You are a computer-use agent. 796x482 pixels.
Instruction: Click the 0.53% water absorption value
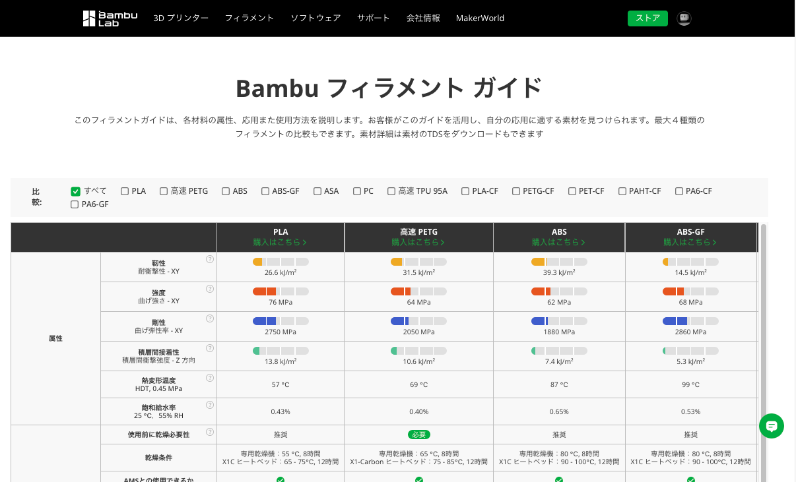690,411
